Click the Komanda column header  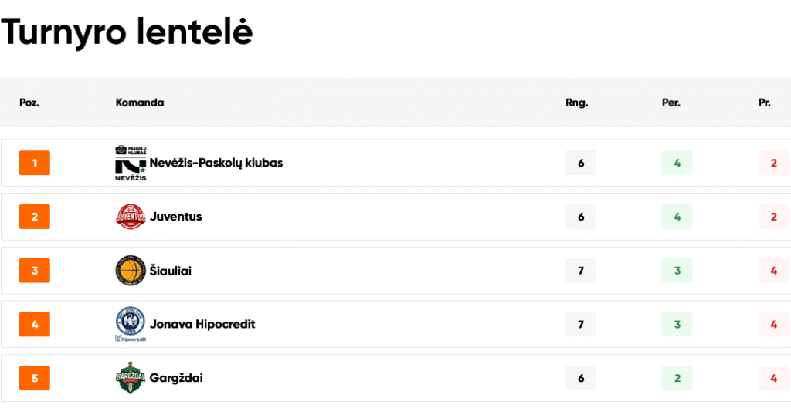pyautogui.click(x=140, y=103)
